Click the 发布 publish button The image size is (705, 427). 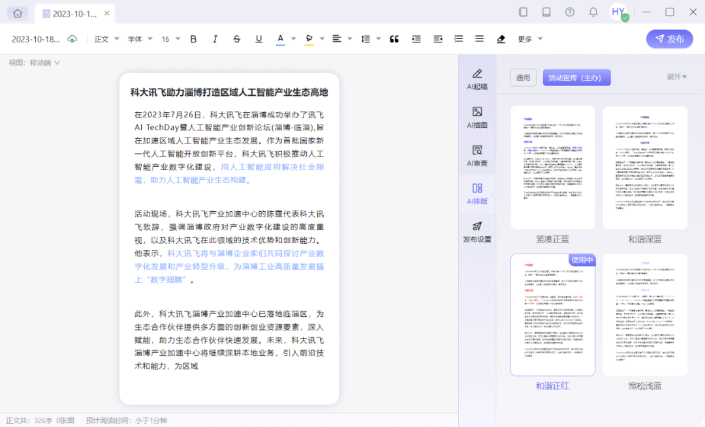(x=669, y=38)
